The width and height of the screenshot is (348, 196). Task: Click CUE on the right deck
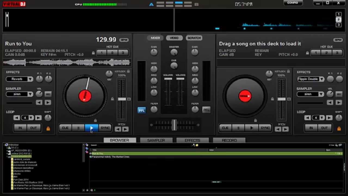point(225,128)
